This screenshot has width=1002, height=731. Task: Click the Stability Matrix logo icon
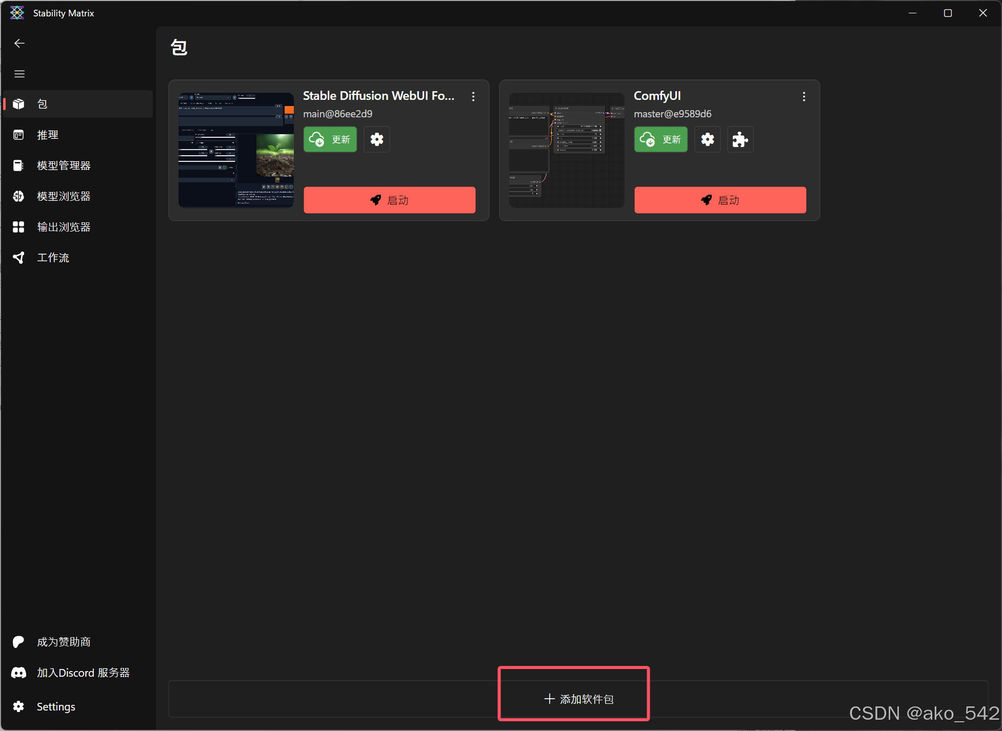(17, 13)
